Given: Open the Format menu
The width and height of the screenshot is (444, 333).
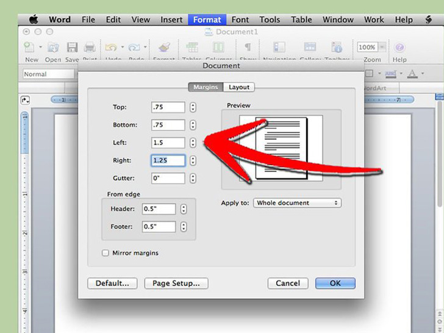Looking at the screenshot, I should (x=207, y=20).
